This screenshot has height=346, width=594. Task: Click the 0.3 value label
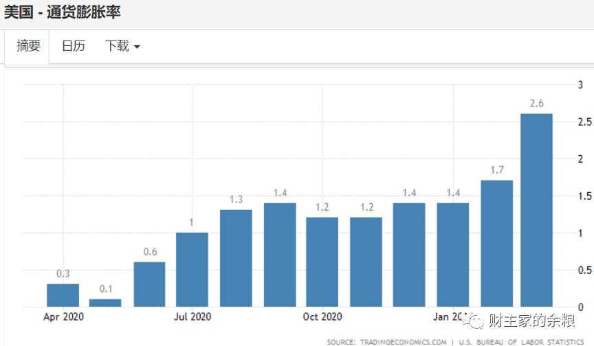(63, 273)
